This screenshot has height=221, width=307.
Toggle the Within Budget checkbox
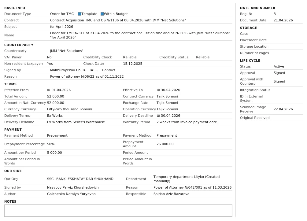tap(102, 14)
